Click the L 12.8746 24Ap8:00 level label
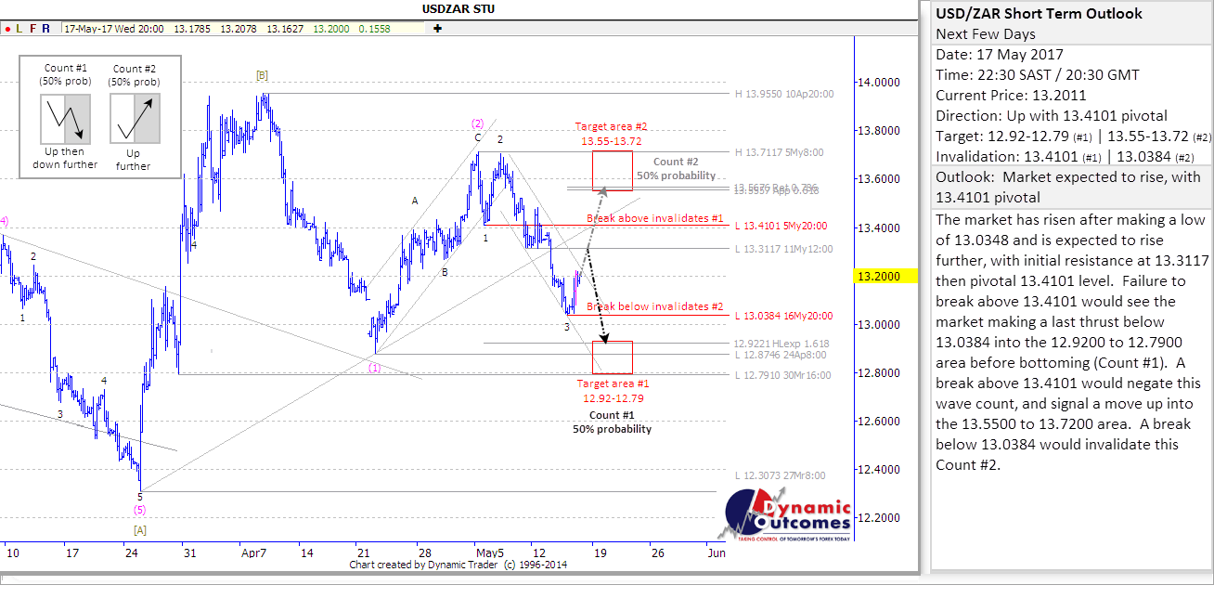The height and width of the screenshot is (598, 1214). tap(781, 355)
